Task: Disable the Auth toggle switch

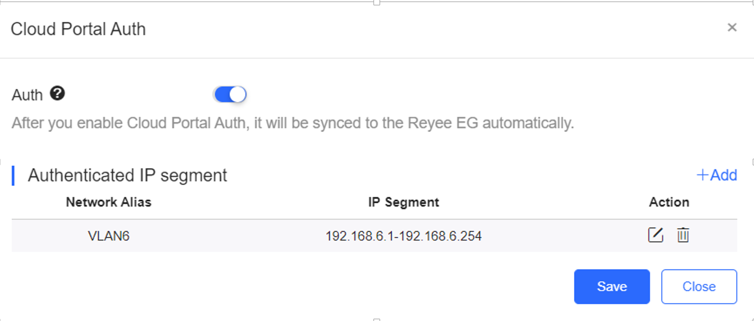Action: [230, 94]
